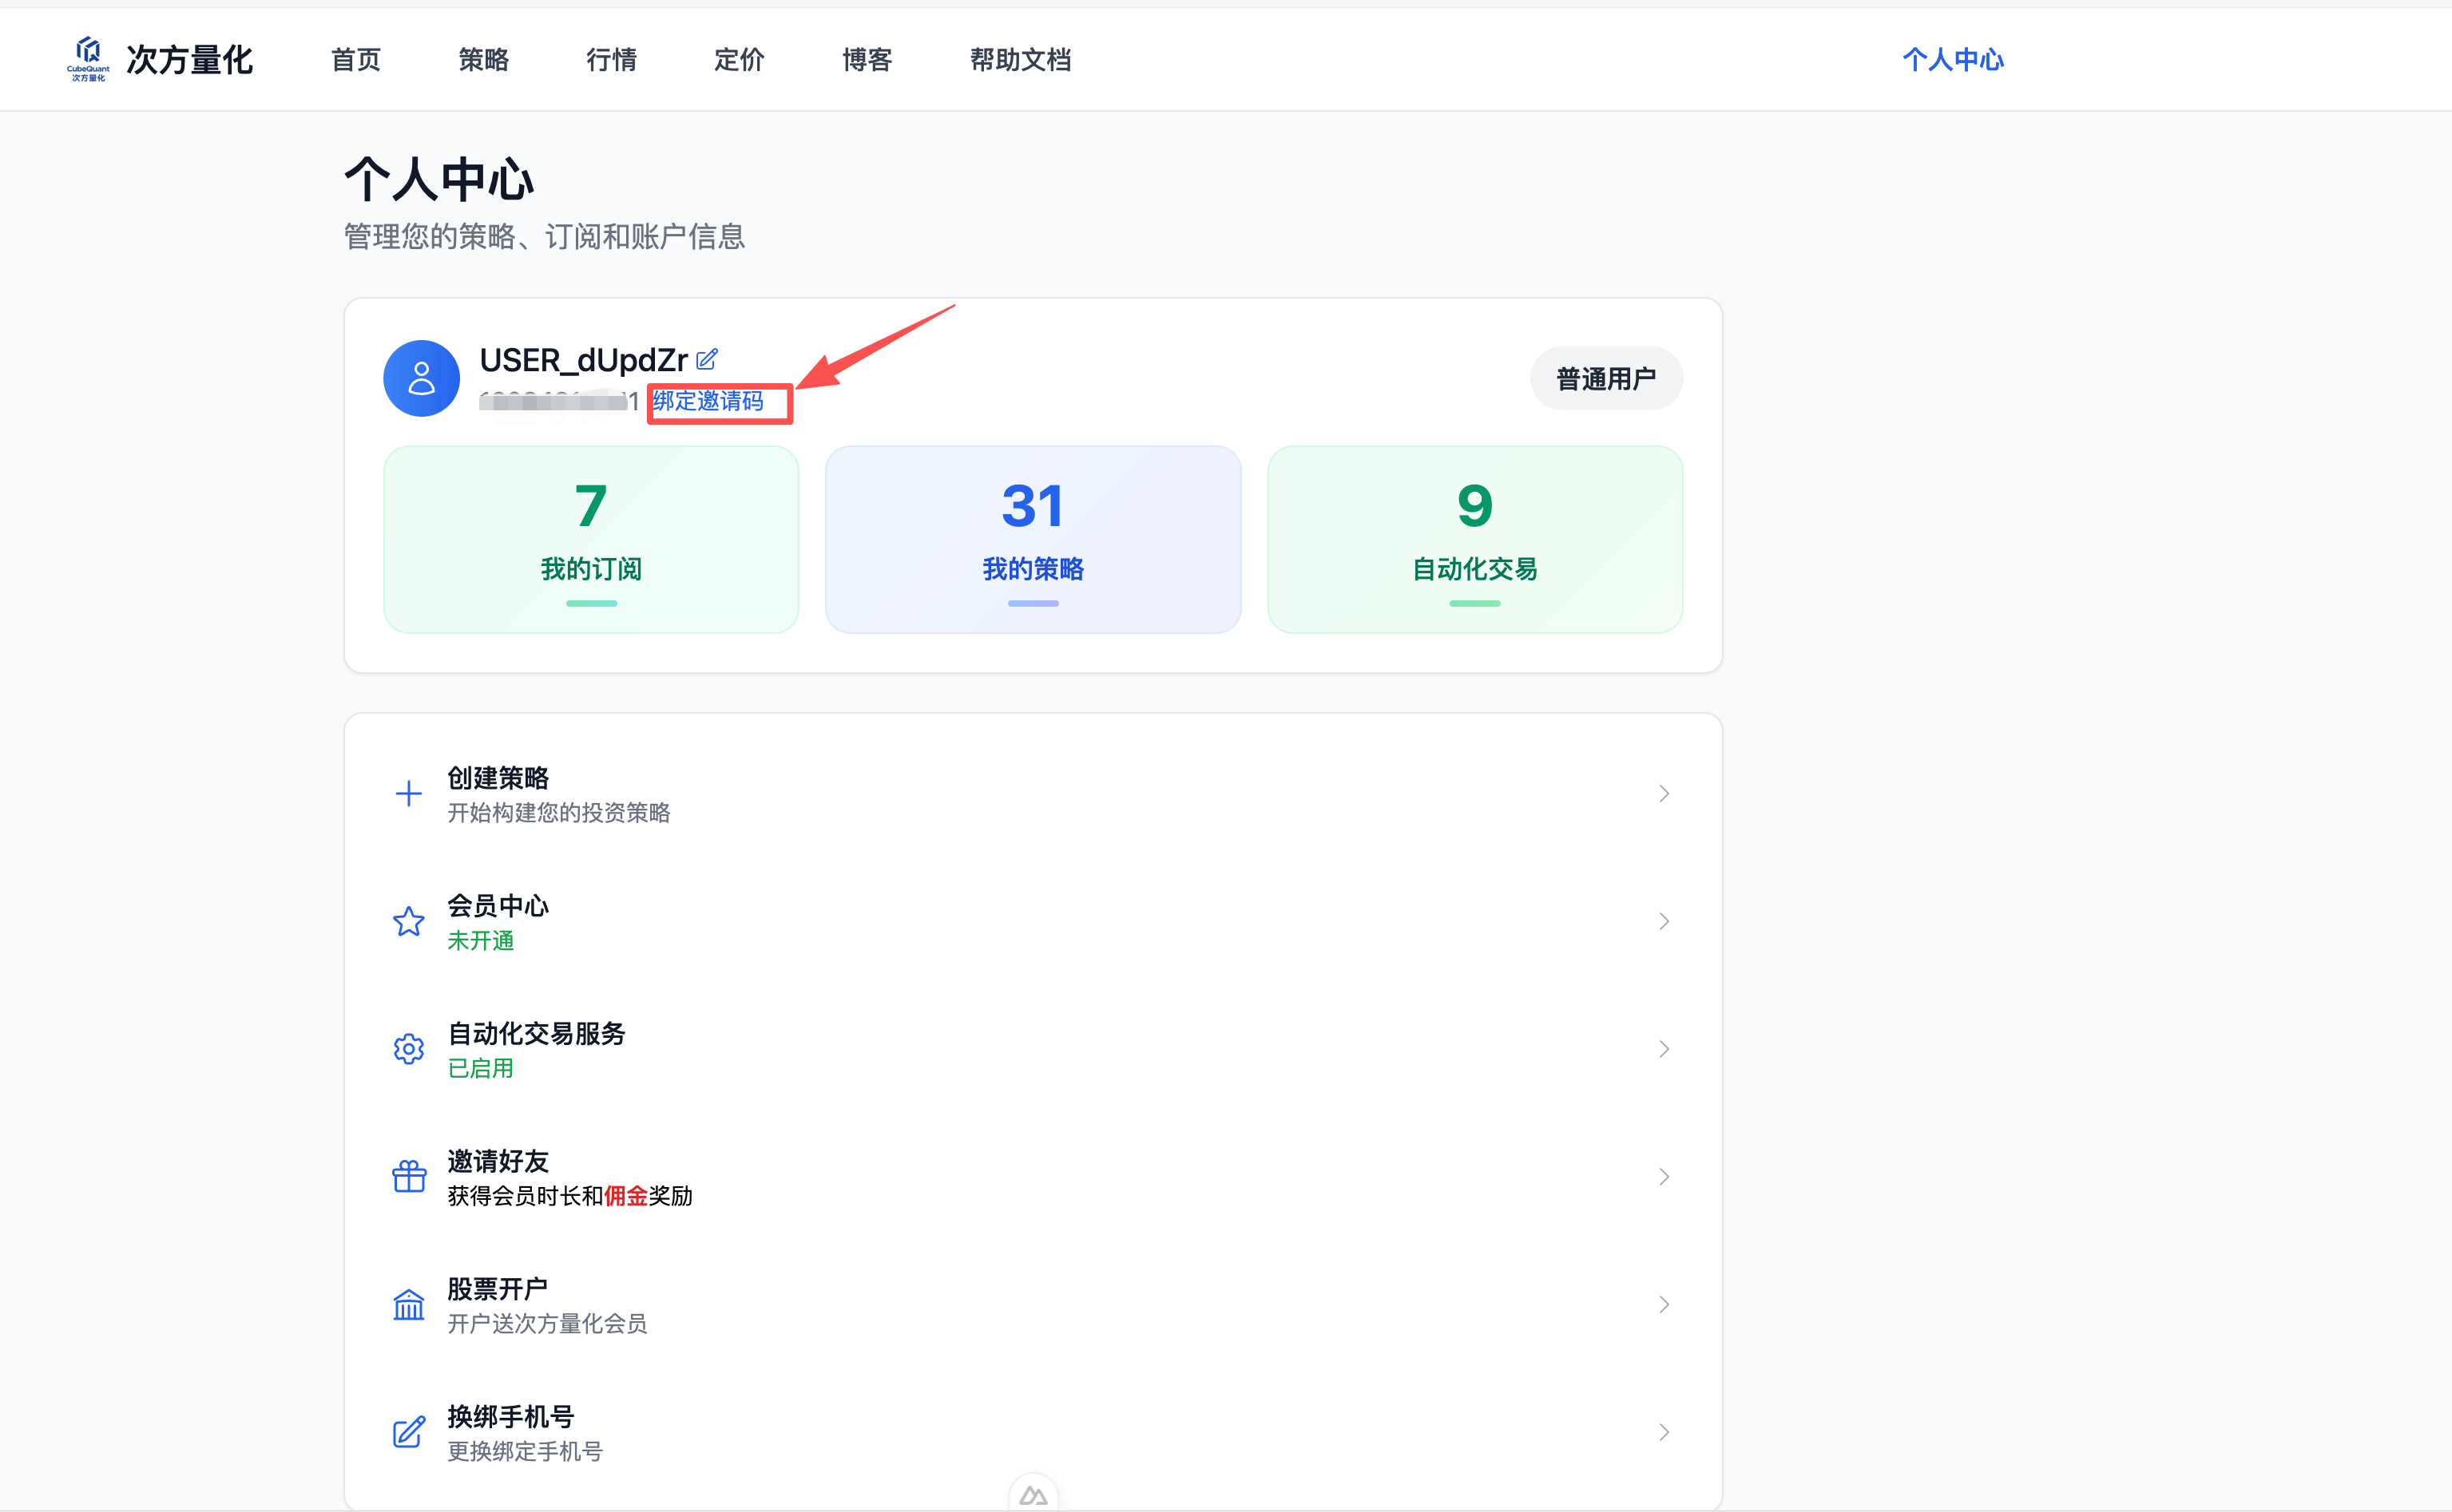2452x1512 pixels.
Task: Expand the 邀请好友 row chevron
Action: (x=1664, y=1176)
